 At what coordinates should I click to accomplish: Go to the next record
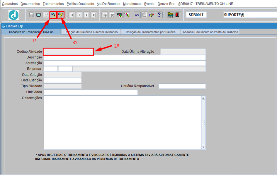[x=86, y=15]
